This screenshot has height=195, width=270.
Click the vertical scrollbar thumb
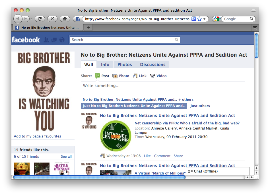256,46
